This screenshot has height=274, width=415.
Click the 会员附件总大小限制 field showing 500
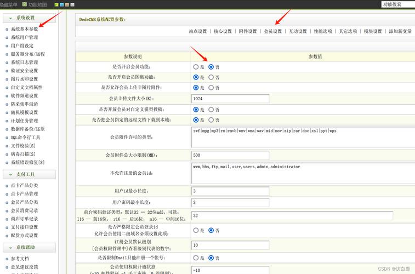230,155
